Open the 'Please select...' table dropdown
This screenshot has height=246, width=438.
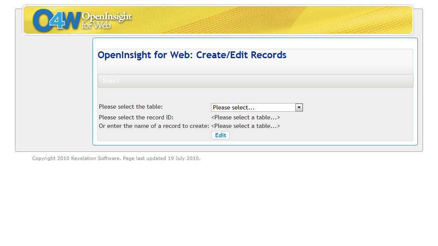click(257, 107)
